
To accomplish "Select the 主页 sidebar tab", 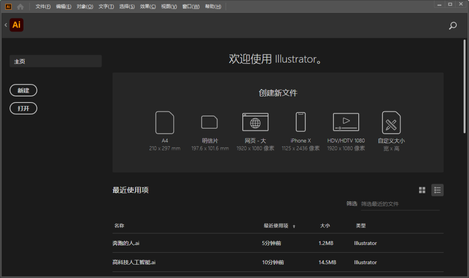I will click(56, 61).
